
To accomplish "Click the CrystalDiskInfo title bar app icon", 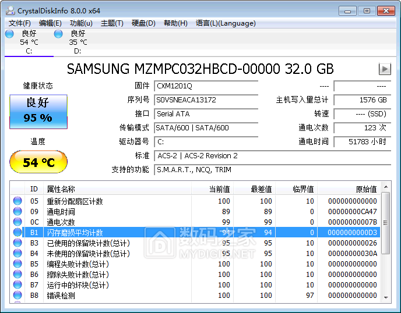I will 10,10.
